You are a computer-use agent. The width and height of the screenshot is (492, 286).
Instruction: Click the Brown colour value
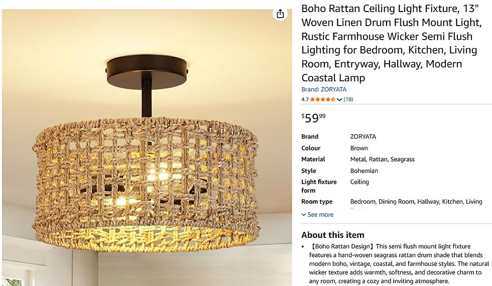click(359, 148)
